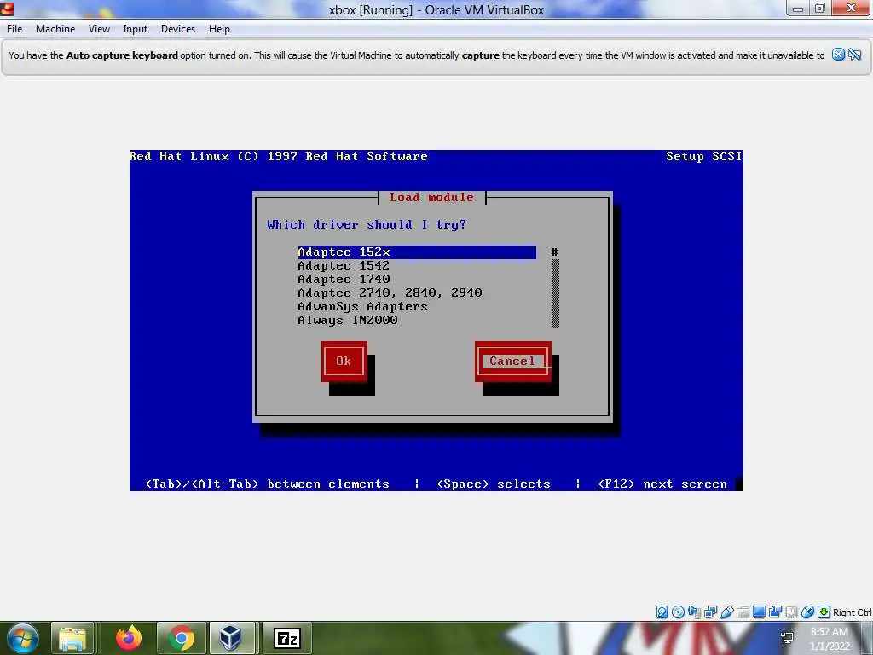
Task: Click the taskbar clock showing 8:52 AM
Action: click(x=830, y=639)
